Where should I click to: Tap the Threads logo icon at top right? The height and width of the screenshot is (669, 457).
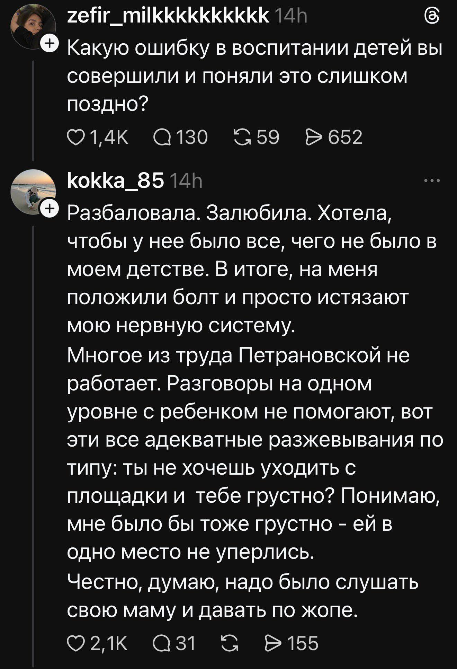432,16
